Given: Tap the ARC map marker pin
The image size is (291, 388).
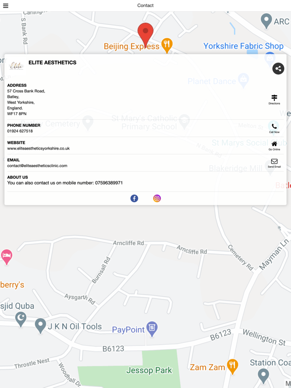Looking at the screenshot, I should tap(266, 21).
